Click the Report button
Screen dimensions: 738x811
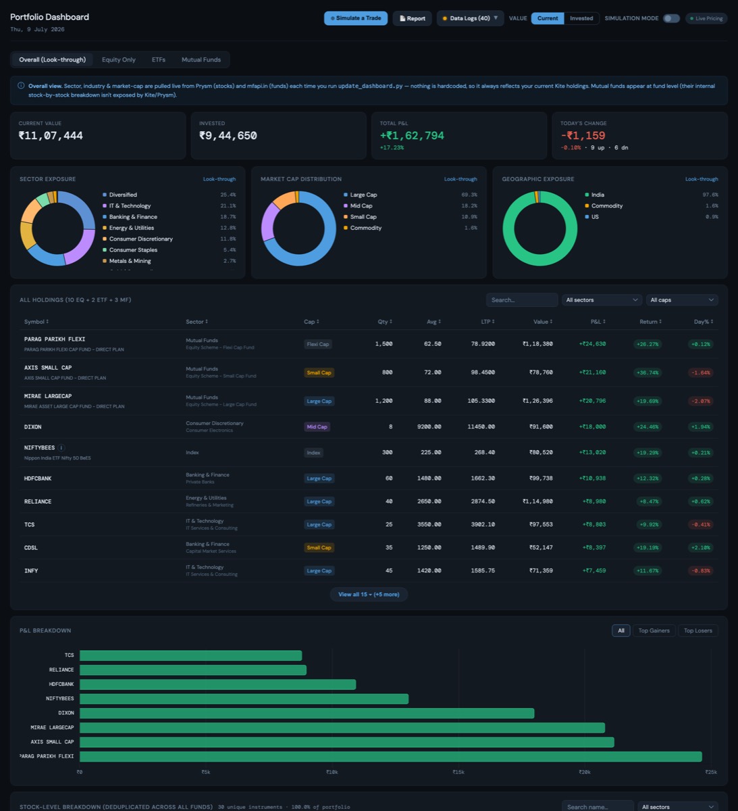coord(413,18)
